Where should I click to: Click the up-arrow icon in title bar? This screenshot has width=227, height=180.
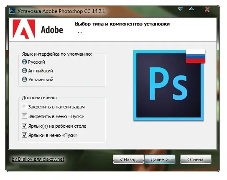click(x=191, y=9)
